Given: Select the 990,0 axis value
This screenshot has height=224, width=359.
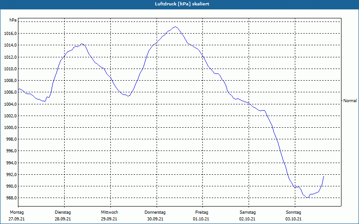Looking at the screenshot, I should click(12, 186).
